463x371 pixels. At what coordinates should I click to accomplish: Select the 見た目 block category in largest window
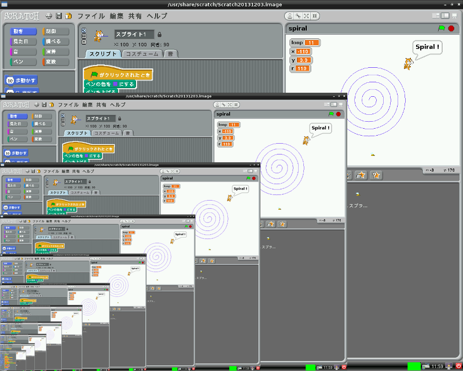23,41
